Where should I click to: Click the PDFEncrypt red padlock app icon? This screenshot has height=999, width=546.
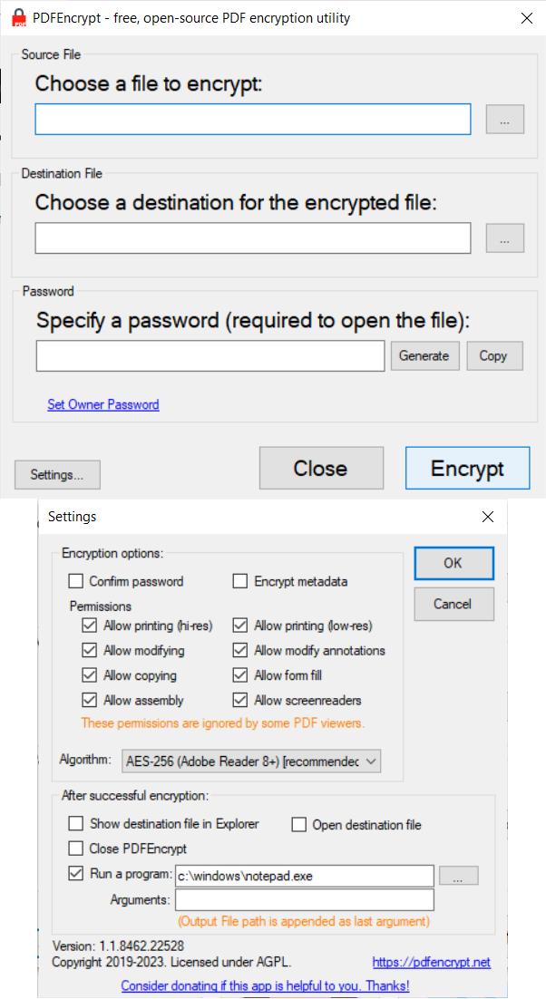pyautogui.click(x=16, y=18)
